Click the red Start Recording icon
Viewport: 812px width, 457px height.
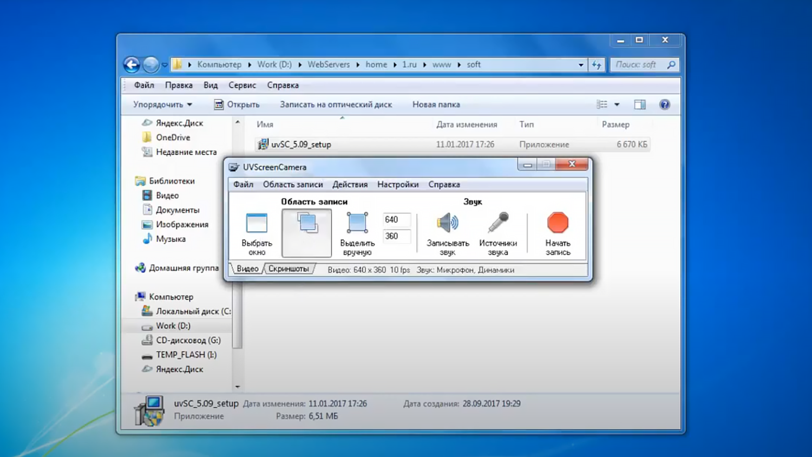[557, 223]
